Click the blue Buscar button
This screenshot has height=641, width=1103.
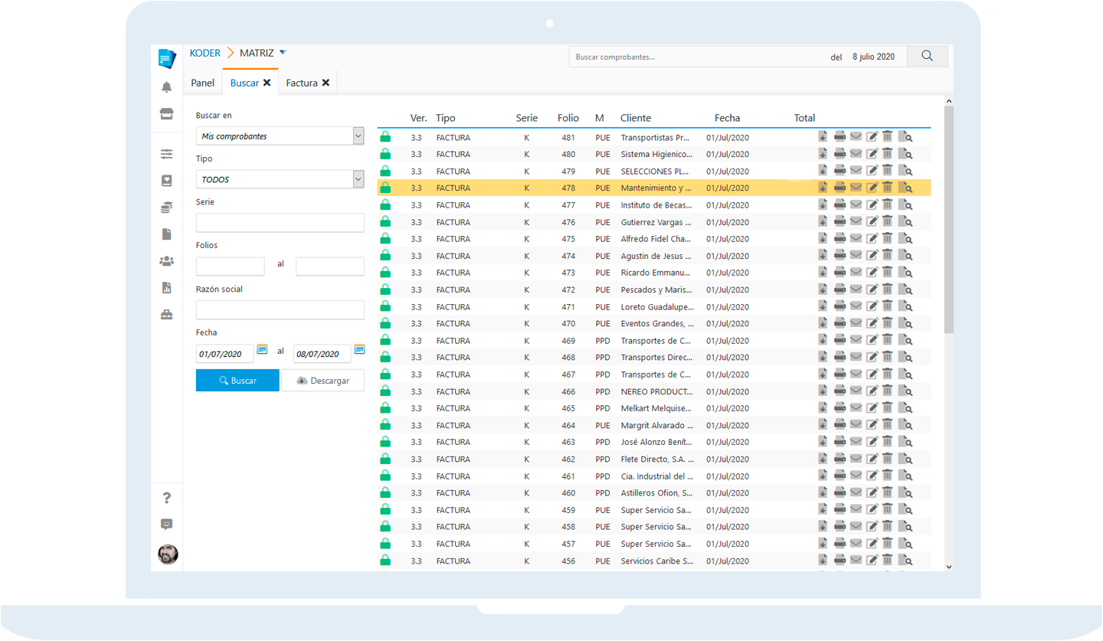pos(237,381)
